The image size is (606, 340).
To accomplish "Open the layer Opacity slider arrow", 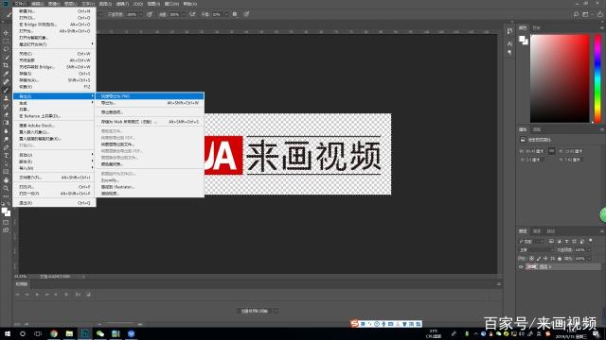I will 589,249.
